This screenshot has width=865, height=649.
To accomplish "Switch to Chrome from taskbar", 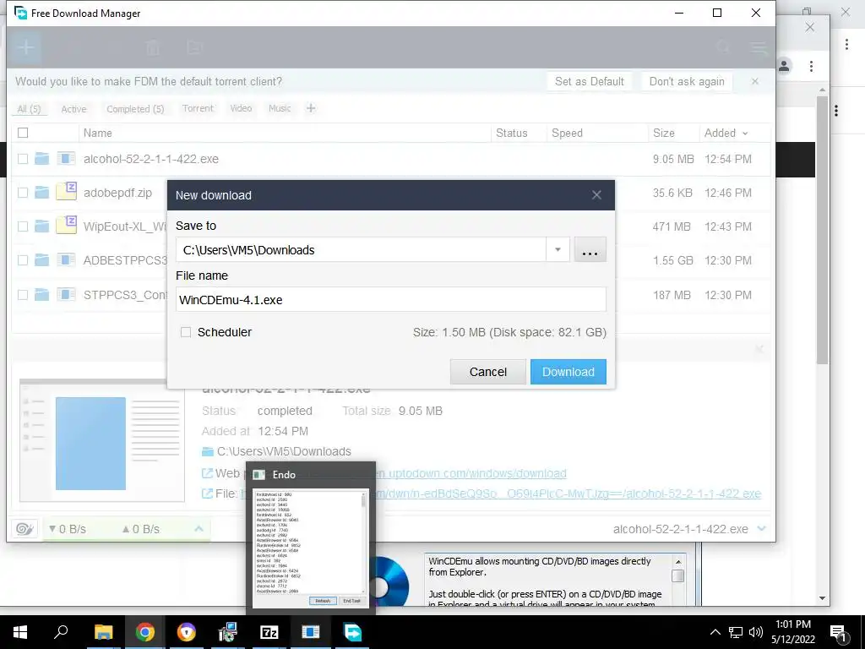I will (x=145, y=632).
